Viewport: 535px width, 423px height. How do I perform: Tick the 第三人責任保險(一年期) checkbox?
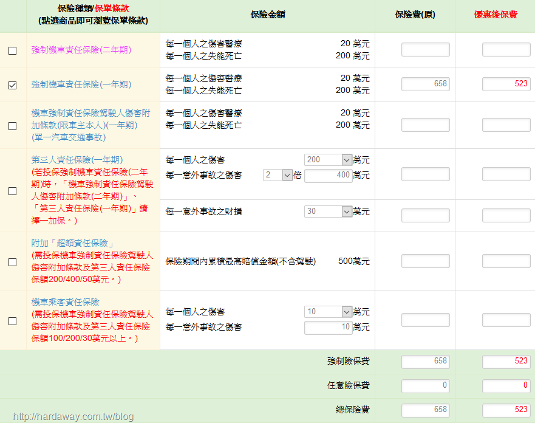coord(12,191)
